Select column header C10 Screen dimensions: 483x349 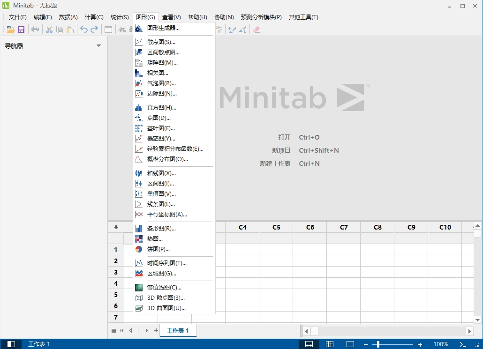(445, 227)
